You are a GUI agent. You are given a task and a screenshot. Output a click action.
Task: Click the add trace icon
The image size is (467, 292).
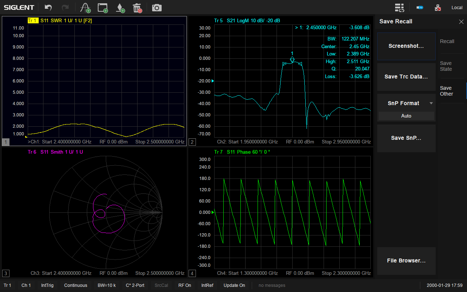(85, 8)
